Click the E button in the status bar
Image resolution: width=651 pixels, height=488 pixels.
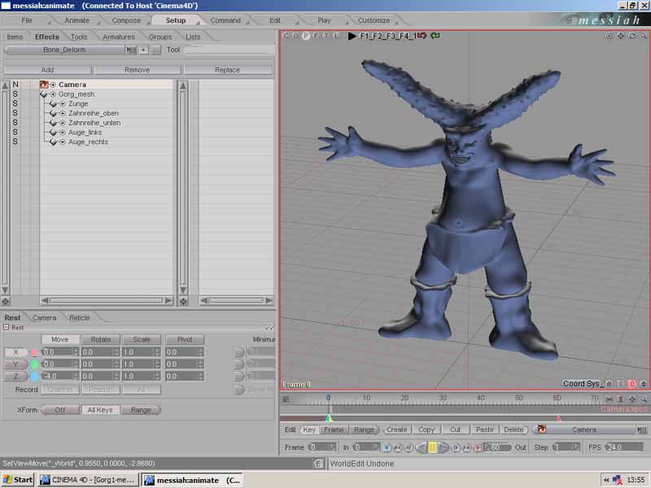(x=318, y=464)
